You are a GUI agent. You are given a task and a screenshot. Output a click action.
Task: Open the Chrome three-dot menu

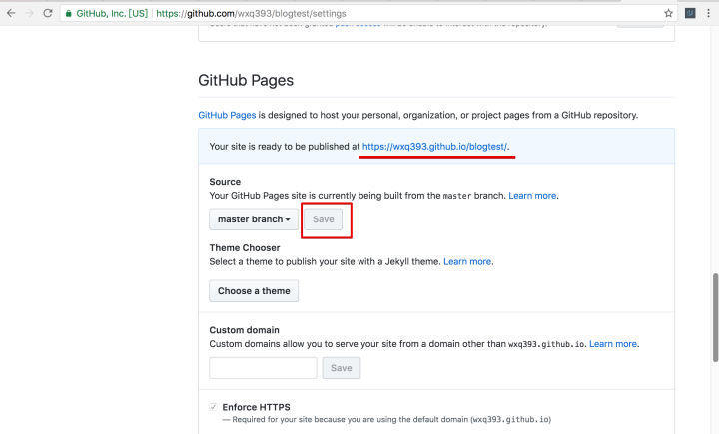tap(708, 13)
